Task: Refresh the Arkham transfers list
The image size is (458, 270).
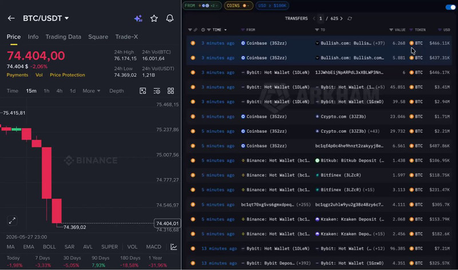Action: (x=350, y=18)
